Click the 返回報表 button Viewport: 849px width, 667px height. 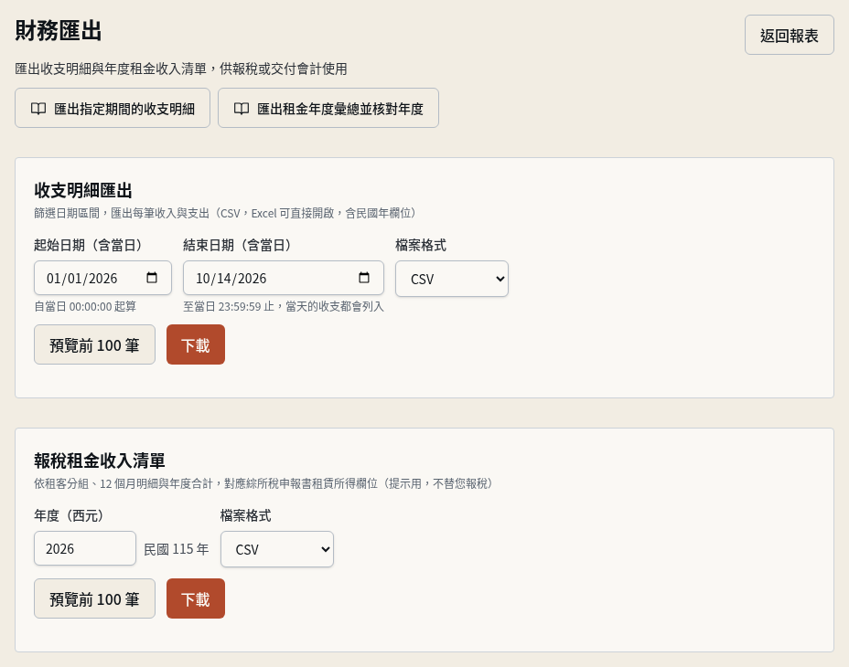789,35
